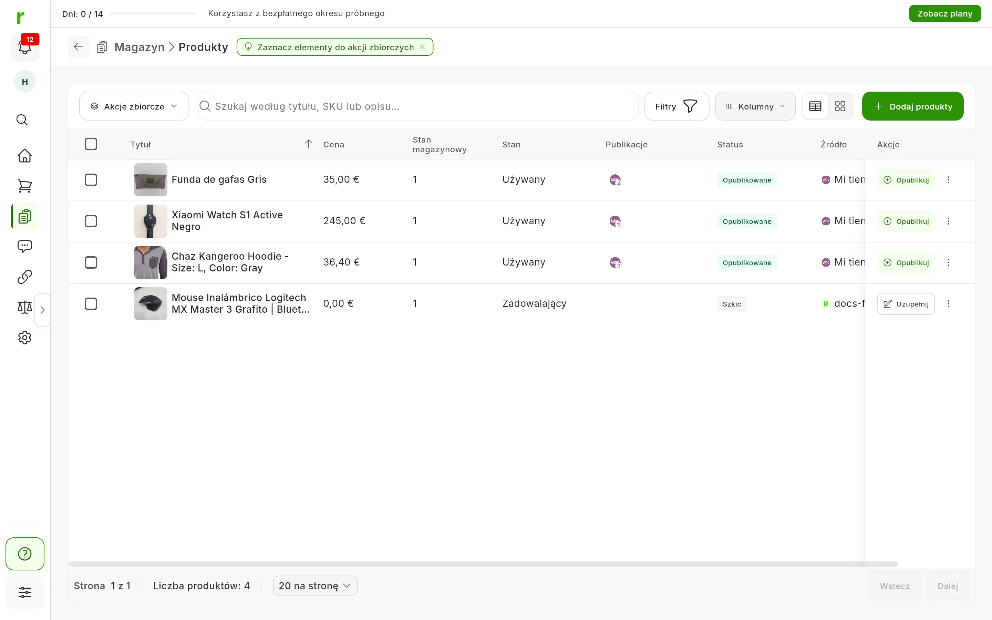Viewport: 992px width, 620px height.
Task: Go to the home icon in sidebar
Action: click(x=24, y=156)
